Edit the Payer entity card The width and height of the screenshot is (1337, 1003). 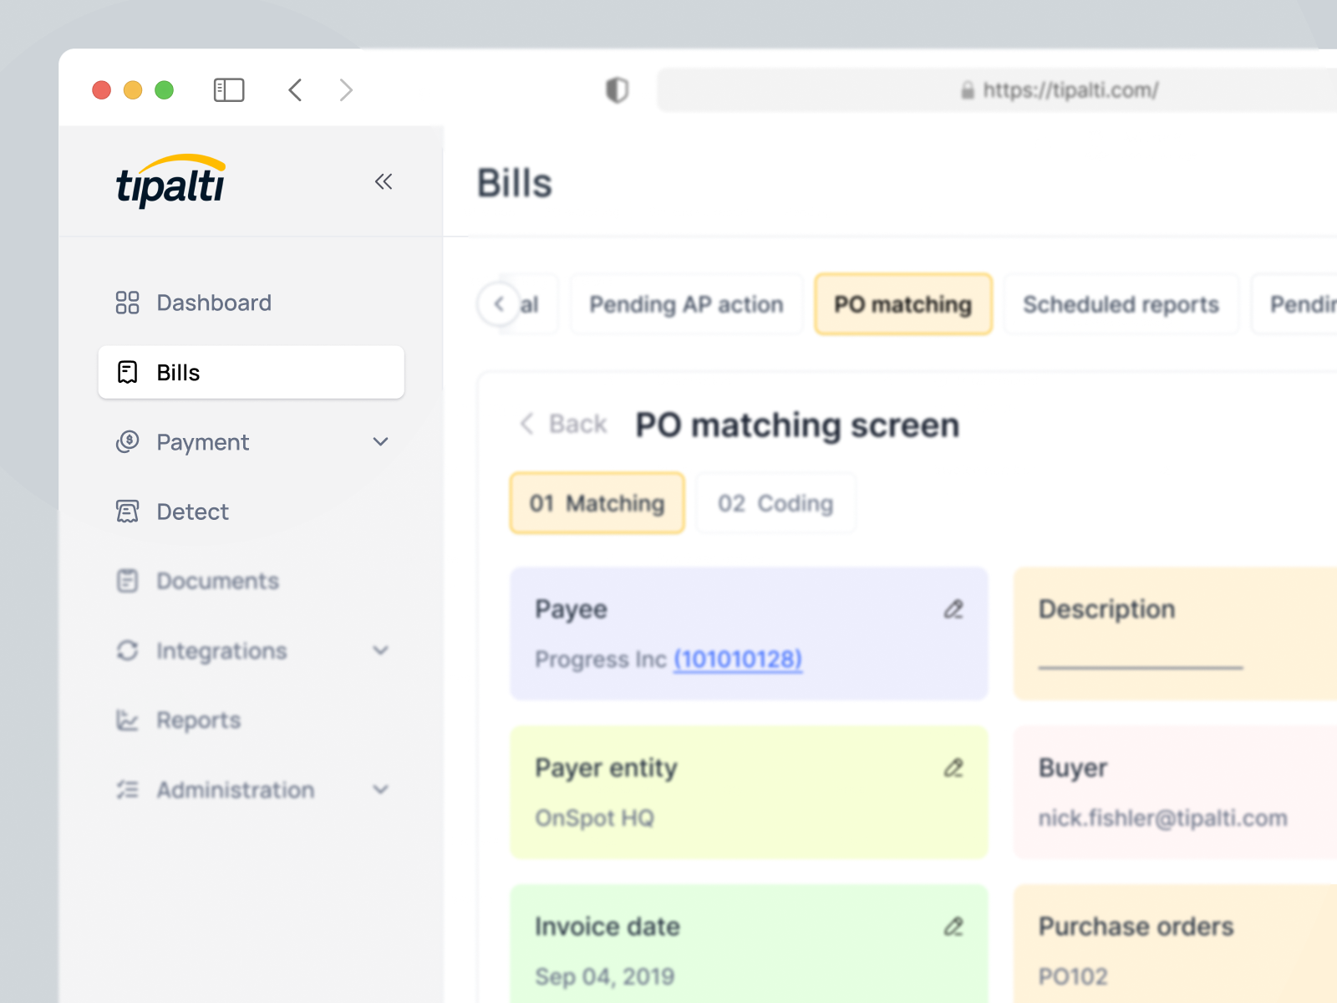coord(953,768)
